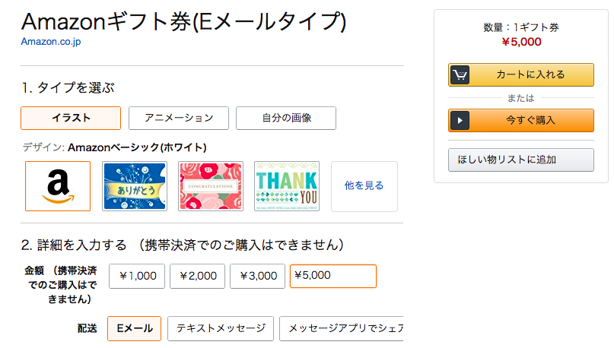
Task: Select the ¥2,000 amount
Action: click(197, 276)
